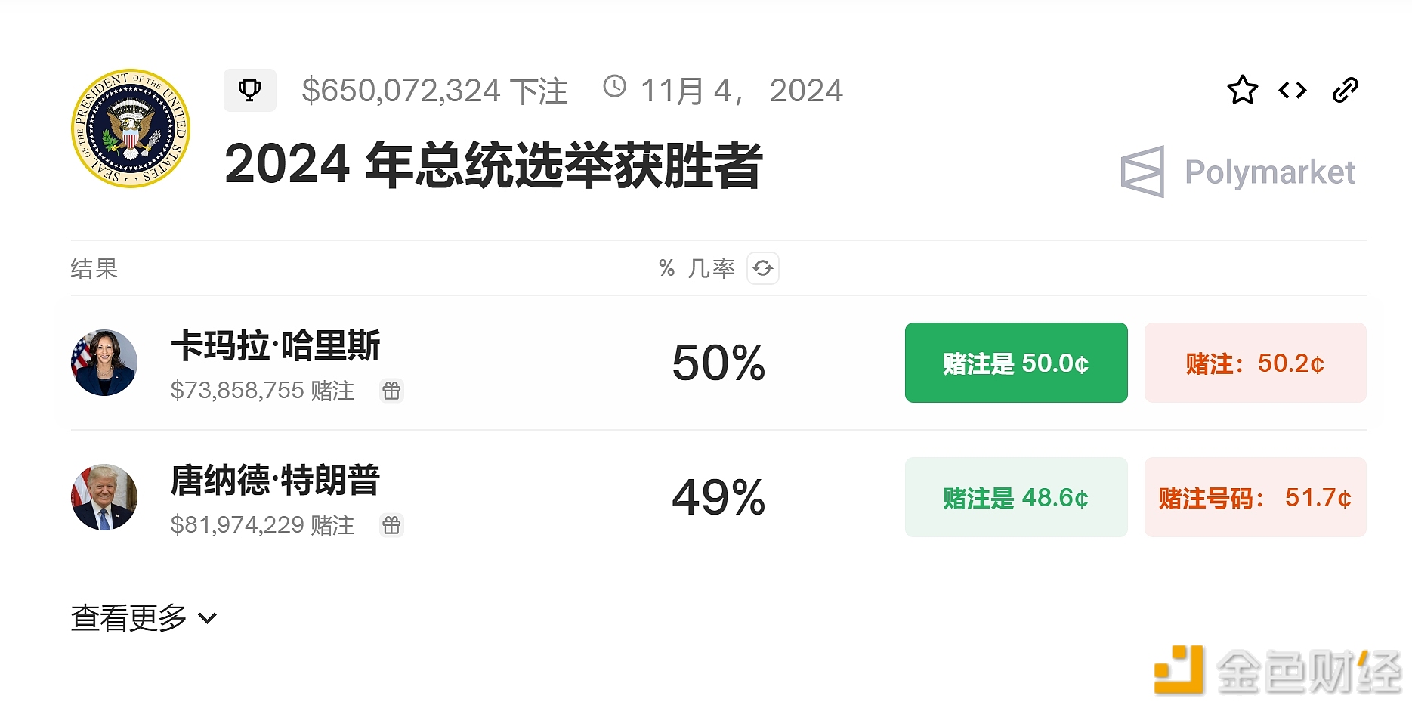点击奖杯下注总额图标

(250, 89)
